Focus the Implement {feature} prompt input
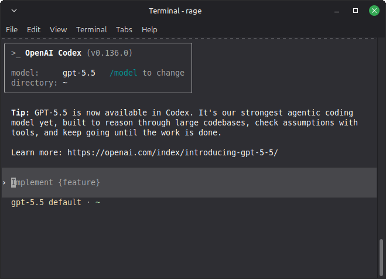Viewport: 386px width, 279px height. [x=189, y=182]
